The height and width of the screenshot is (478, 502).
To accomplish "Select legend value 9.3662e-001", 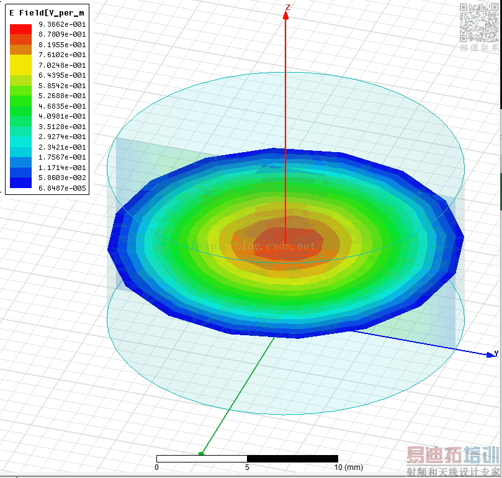I will pos(62,24).
